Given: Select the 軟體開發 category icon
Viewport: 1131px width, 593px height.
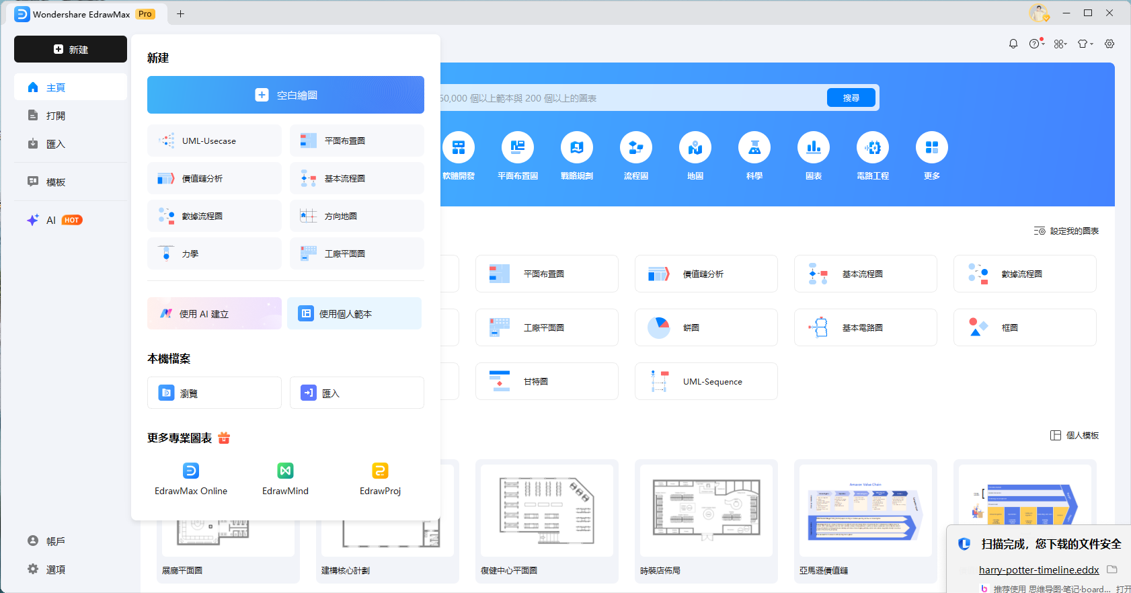Looking at the screenshot, I should (459, 147).
